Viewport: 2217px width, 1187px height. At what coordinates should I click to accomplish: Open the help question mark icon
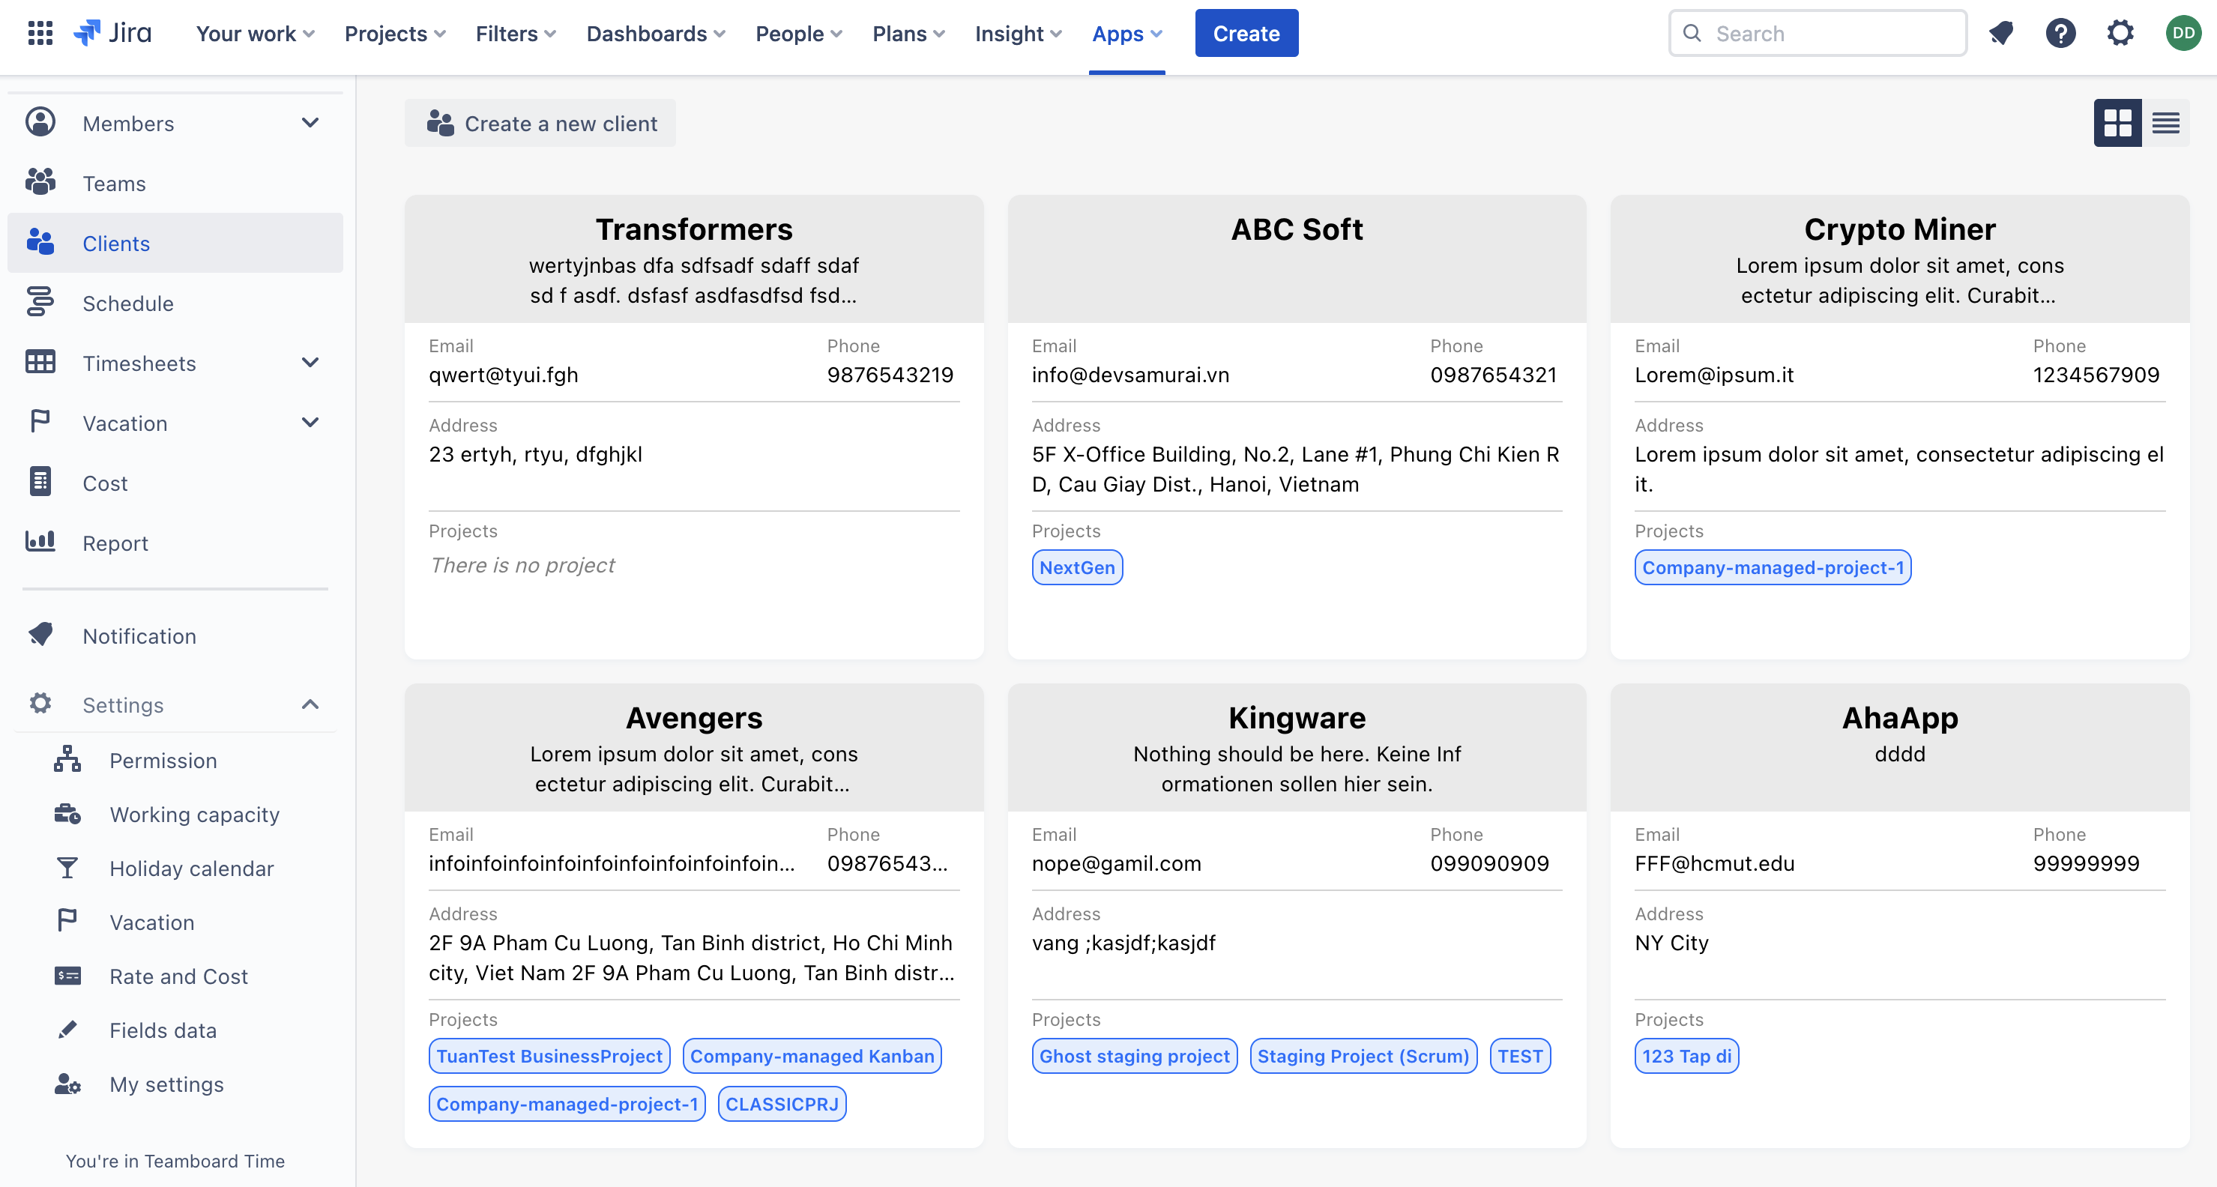[2060, 34]
